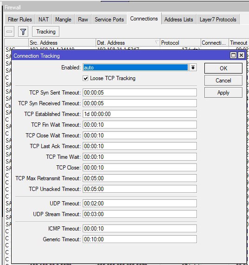
Task: Click the Apply button
Action: pyautogui.click(x=223, y=93)
